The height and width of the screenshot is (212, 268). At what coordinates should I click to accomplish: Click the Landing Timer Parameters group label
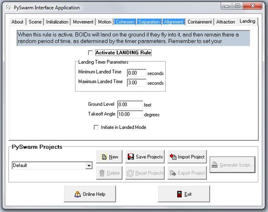[x=103, y=62]
